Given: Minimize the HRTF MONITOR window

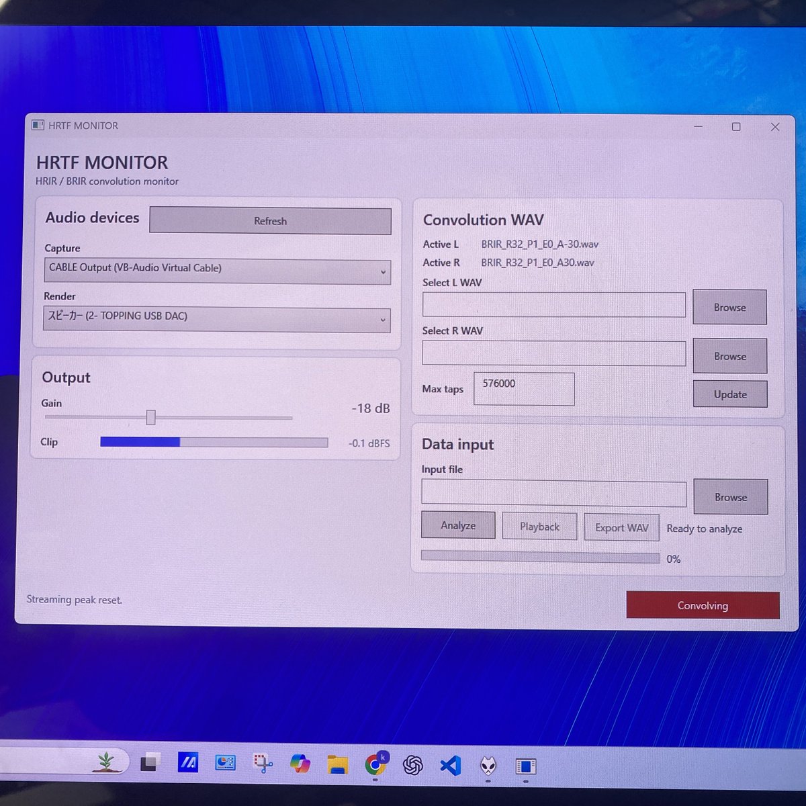Looking at the screenshot, I should click(x=699, y=126).
